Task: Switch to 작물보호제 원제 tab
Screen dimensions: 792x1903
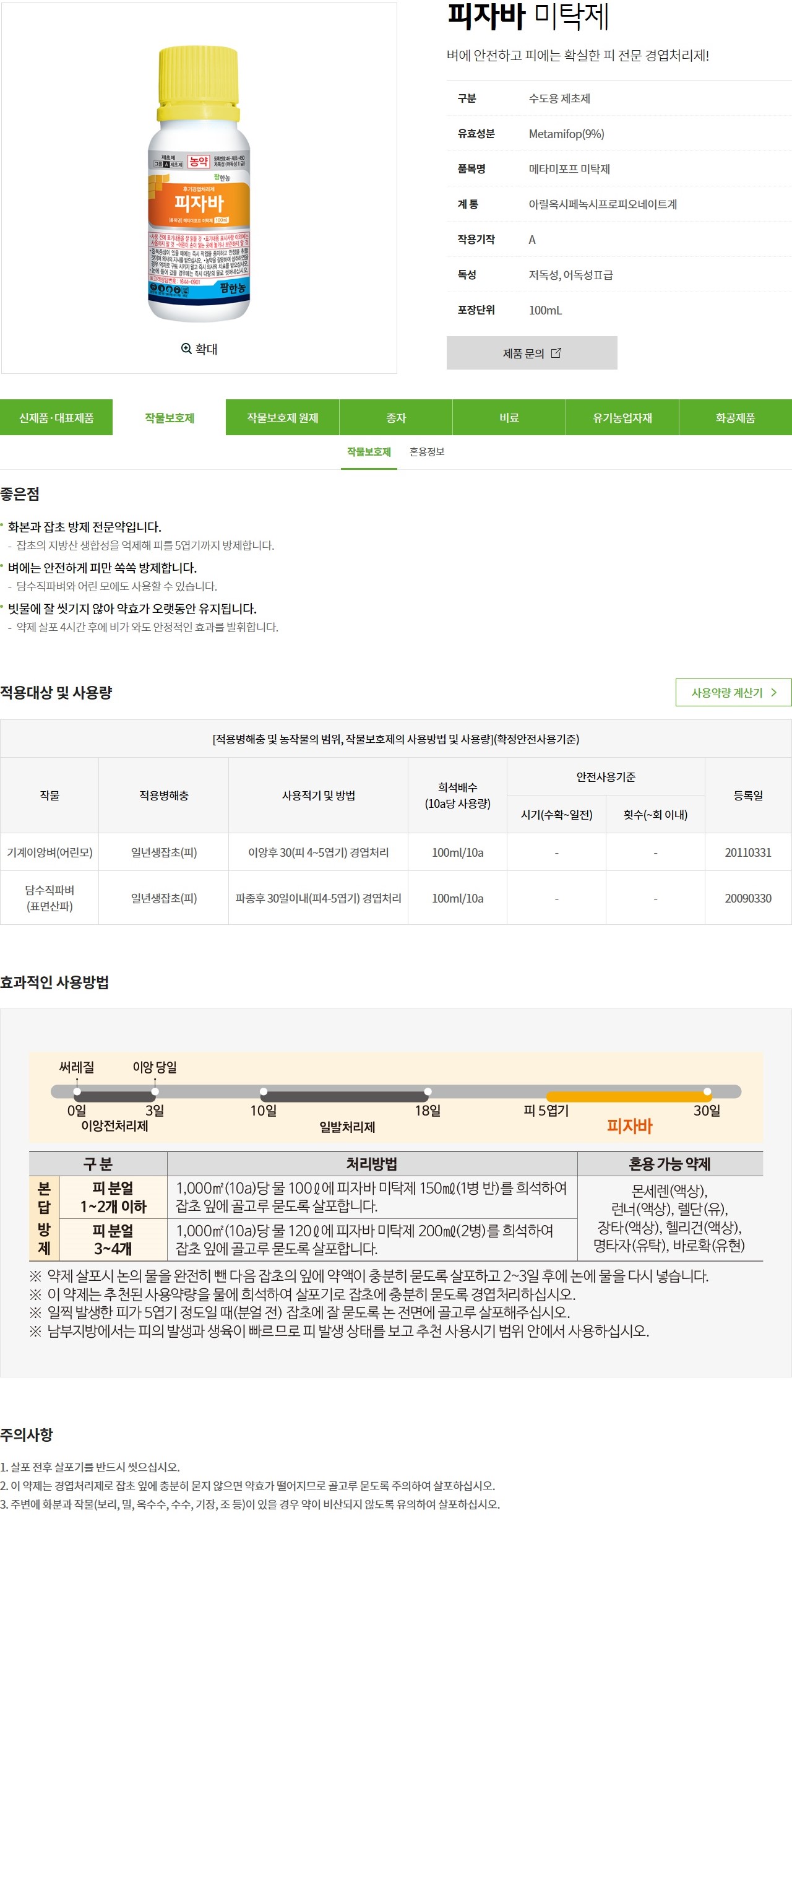Action: click(x=283, y=417)
